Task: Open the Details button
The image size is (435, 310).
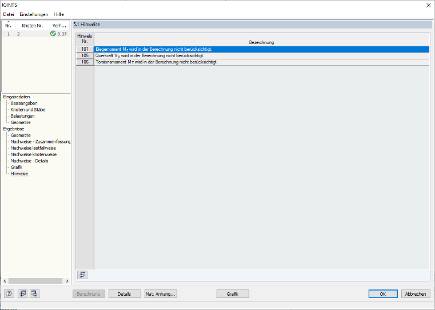Action: tap(124, 294)
